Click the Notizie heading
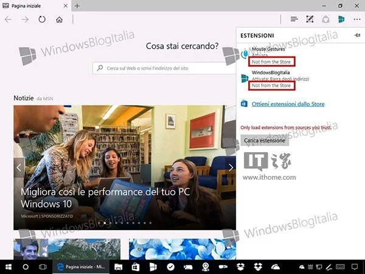Image resolution: width=365 pixels, height=274 pixels. pyautogui.click(x=24, y=98)
